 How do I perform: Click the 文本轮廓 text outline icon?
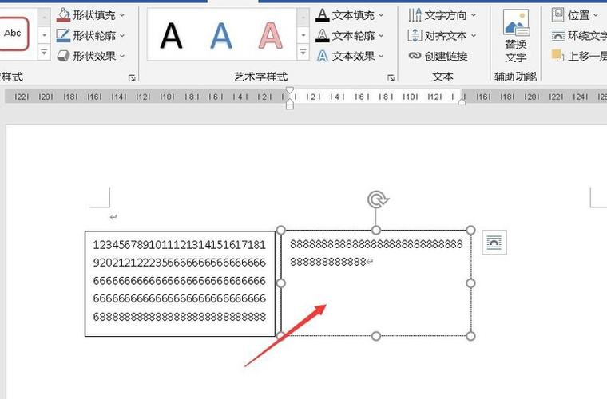coord(322,36)
